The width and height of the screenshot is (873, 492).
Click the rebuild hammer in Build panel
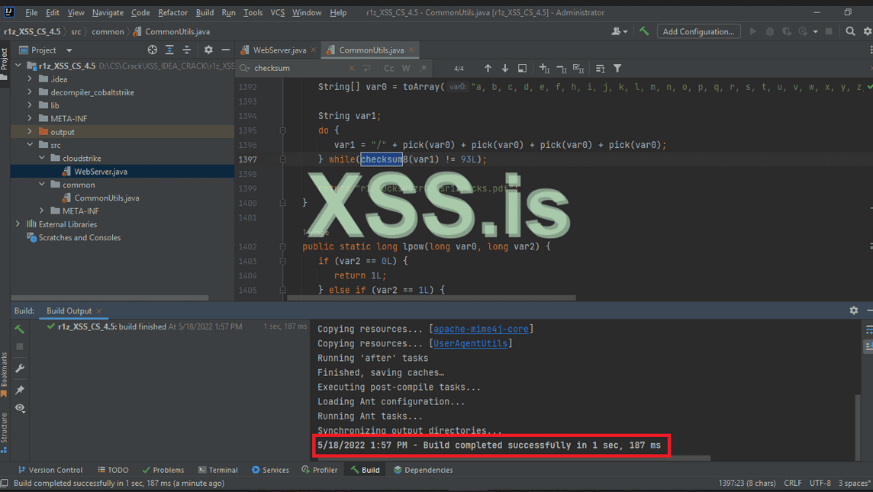(x=20, y=329)
